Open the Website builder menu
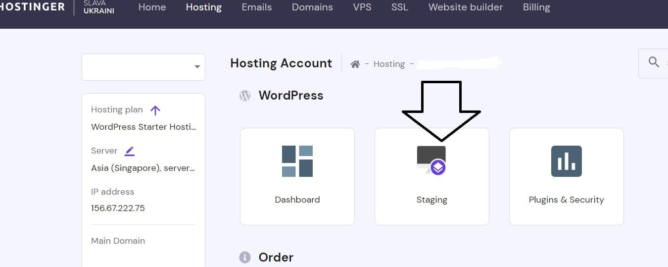668x267 pixels. tap(466, 7)
